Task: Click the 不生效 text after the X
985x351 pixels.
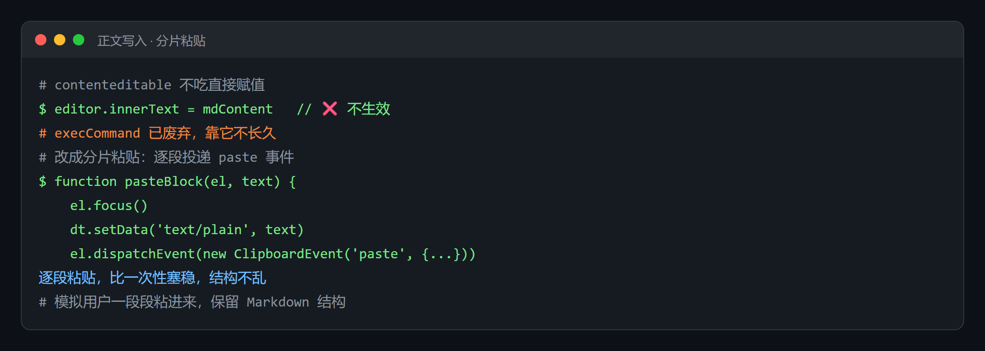Action: (x=368, y=109)
